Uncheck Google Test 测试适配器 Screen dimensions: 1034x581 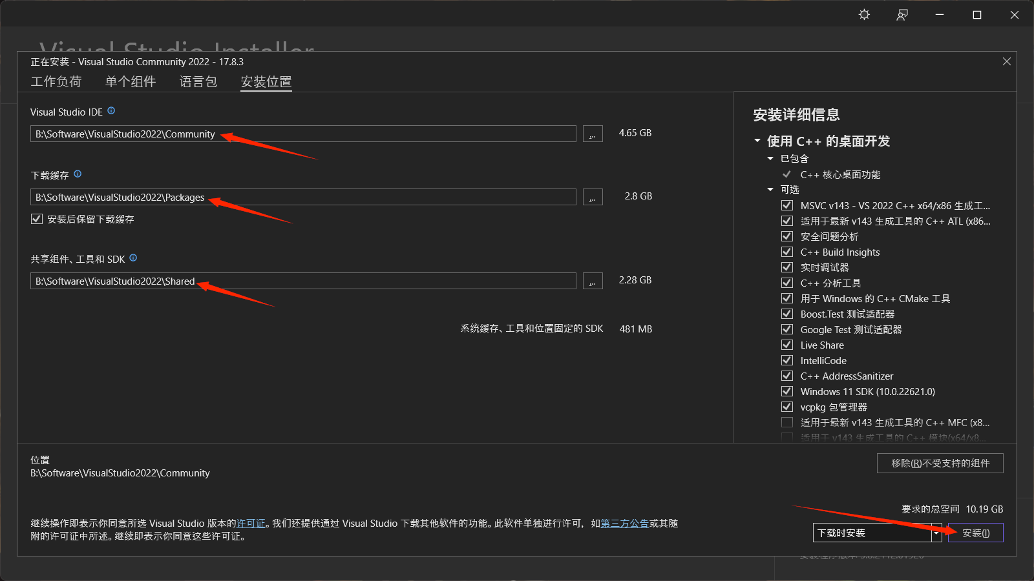(x=787, y=329)
